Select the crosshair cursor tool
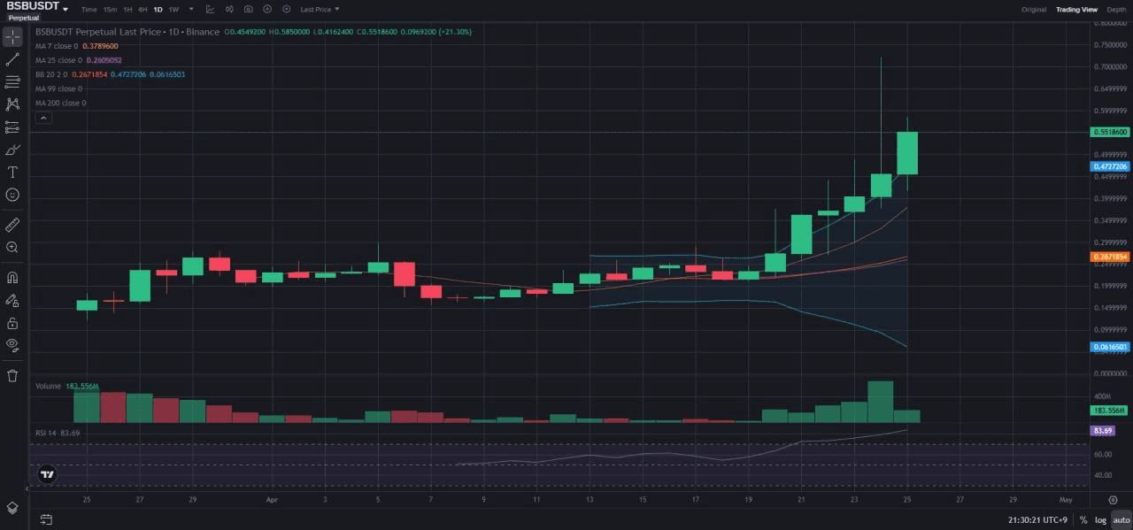Image resolution: width=1133 pixels, height=530 pixels. [x=12, y=37]
